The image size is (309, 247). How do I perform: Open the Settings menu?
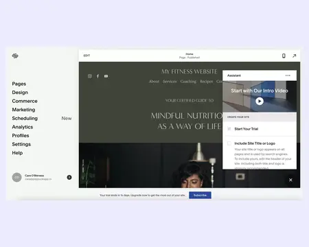pyautogui.click(x=21, y=144)
